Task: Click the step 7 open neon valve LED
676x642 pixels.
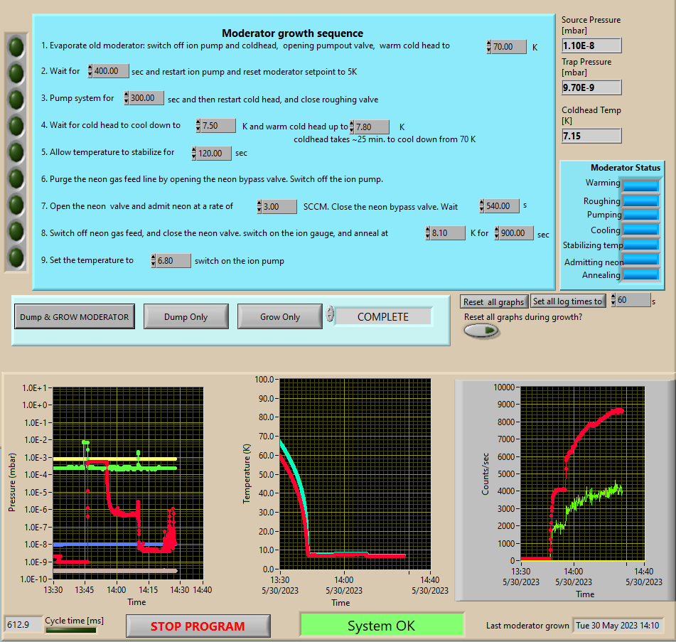Action: 16,205
